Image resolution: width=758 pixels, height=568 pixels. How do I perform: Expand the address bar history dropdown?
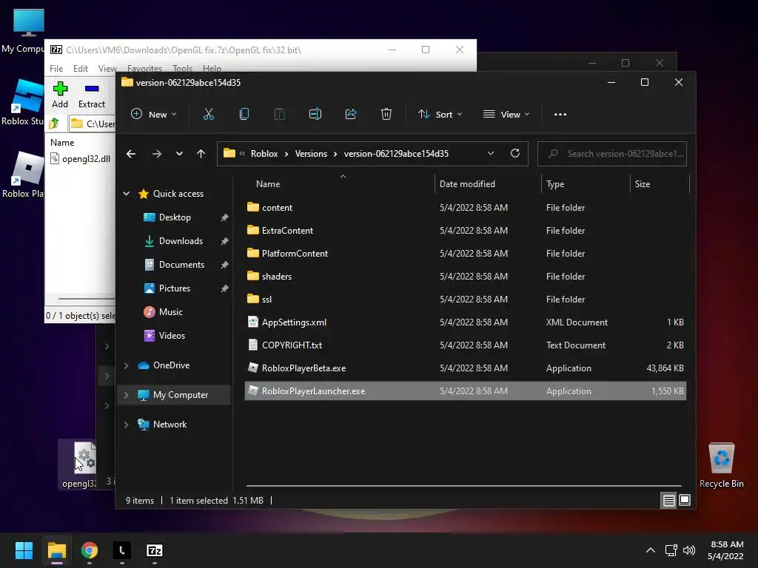pos(491,153)
